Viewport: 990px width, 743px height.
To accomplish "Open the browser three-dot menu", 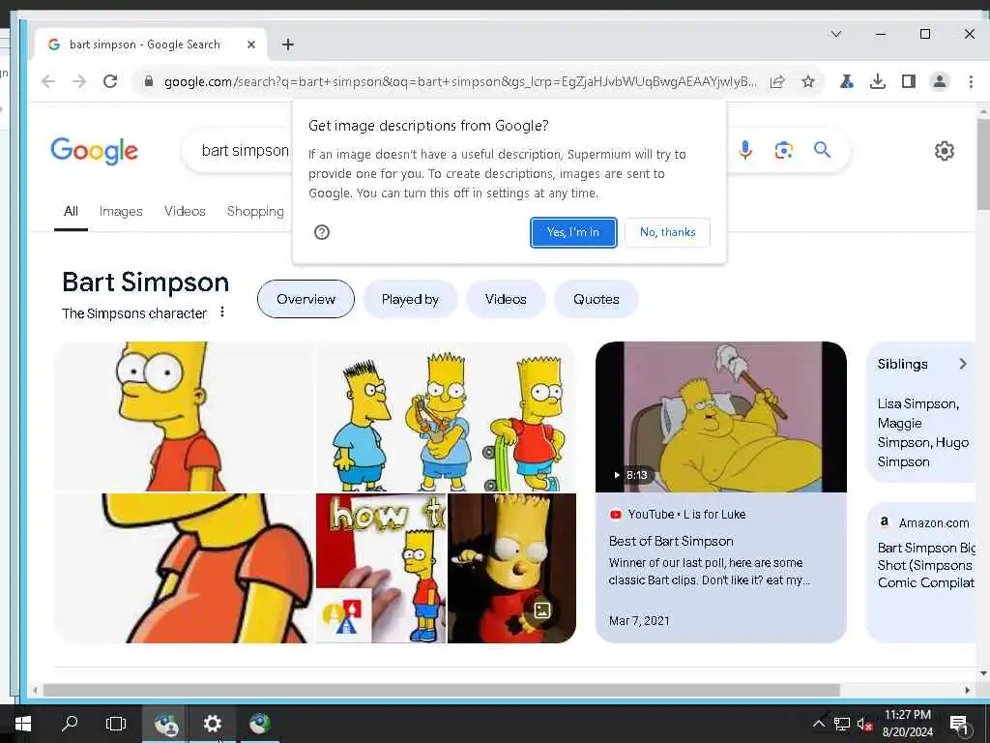I will [971, 81].
